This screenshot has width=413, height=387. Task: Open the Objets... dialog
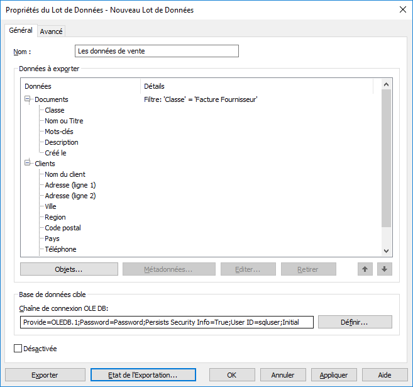[x=69, y=269]
